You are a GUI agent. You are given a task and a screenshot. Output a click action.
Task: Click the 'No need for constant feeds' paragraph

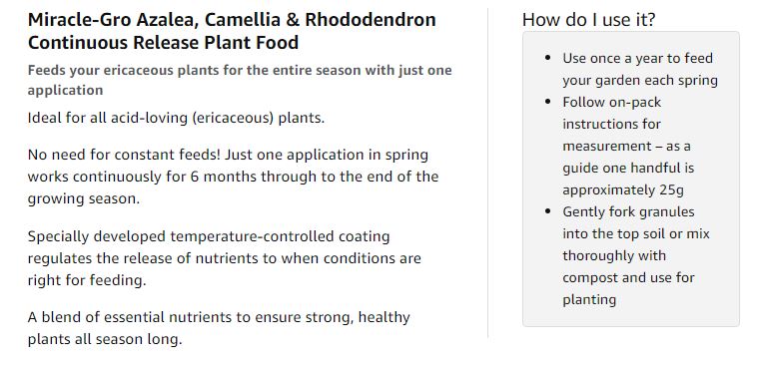(x=233, y=177)
